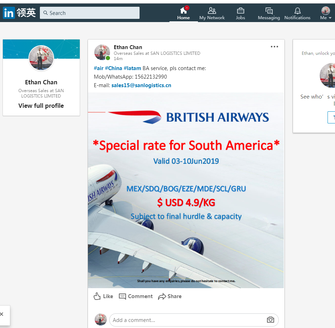This screenshot has height=328, width=335.
Task: Attach a photo using camera icon
Action: [271, 320]
